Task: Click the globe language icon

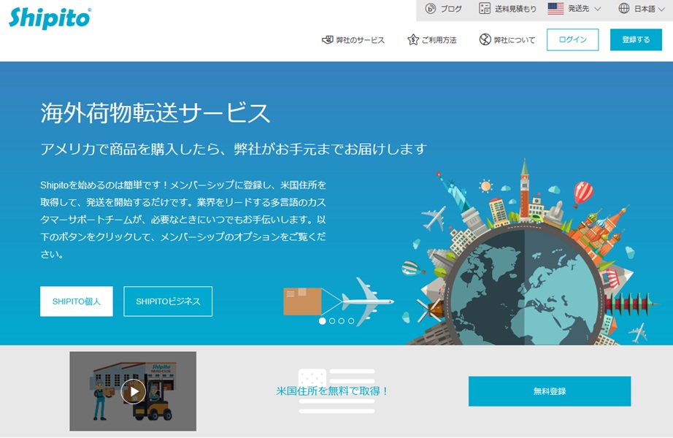Action: 624,9
